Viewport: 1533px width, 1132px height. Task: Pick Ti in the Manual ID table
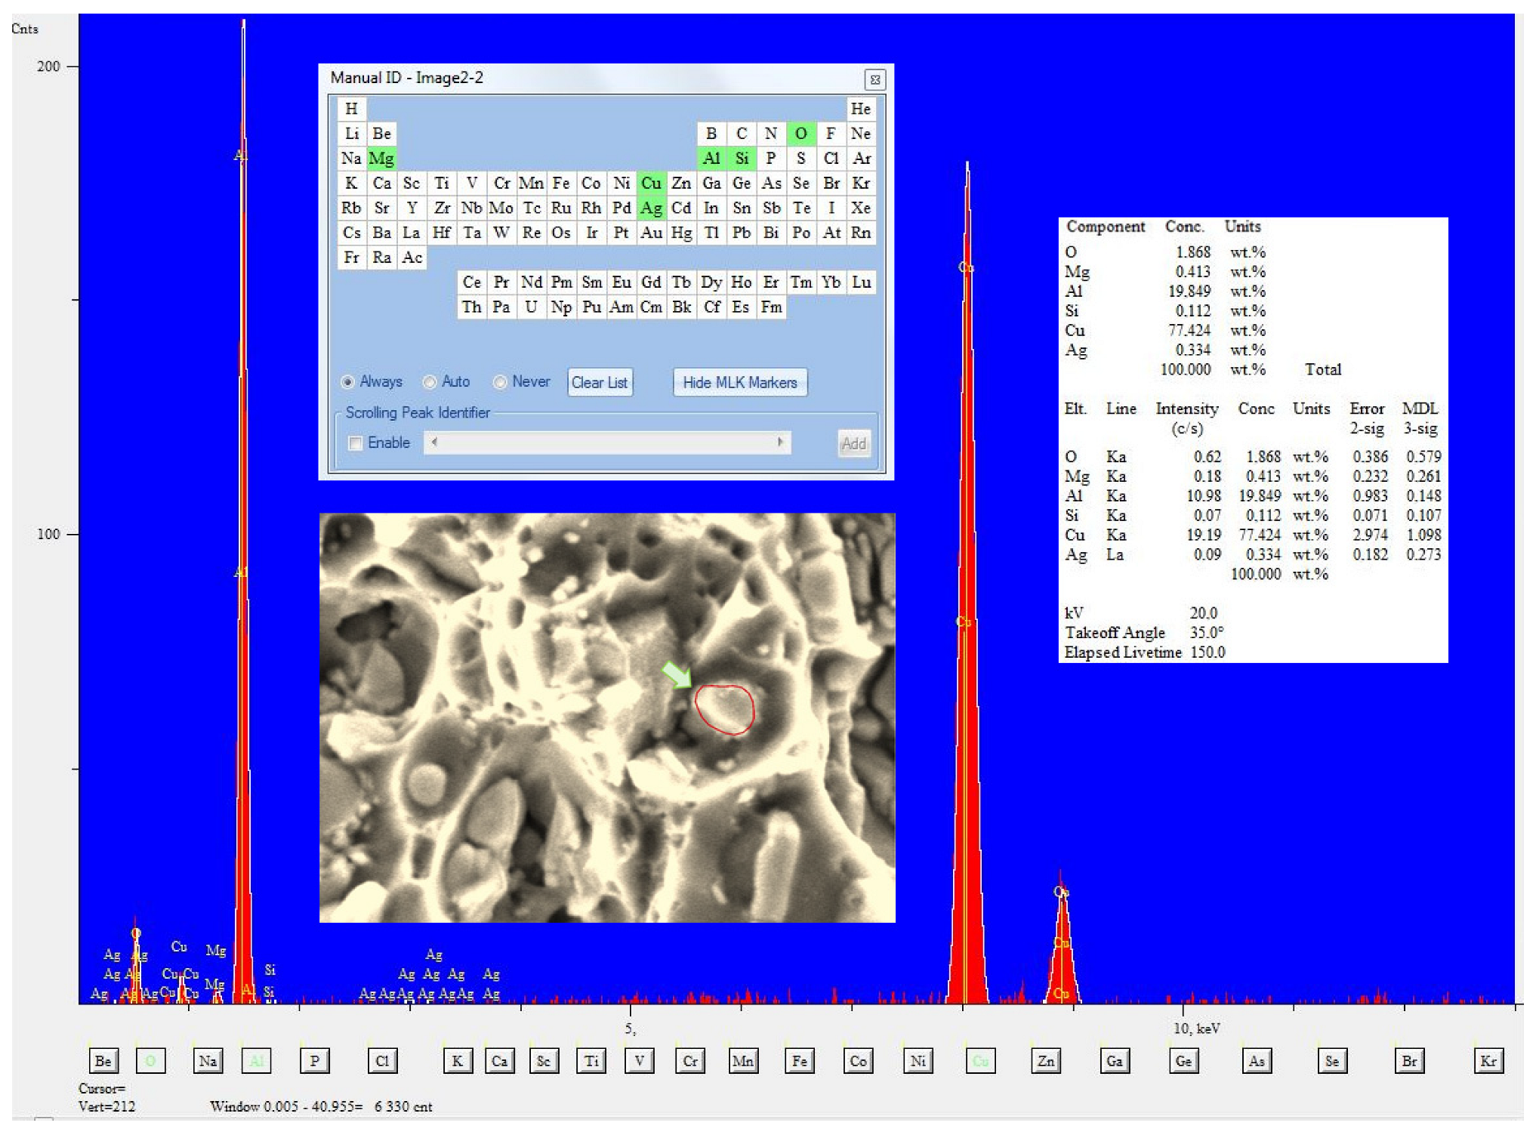coord(442,183)
